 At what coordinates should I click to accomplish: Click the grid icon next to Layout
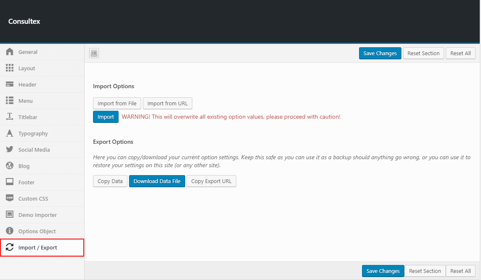click(x=10, y=68)
